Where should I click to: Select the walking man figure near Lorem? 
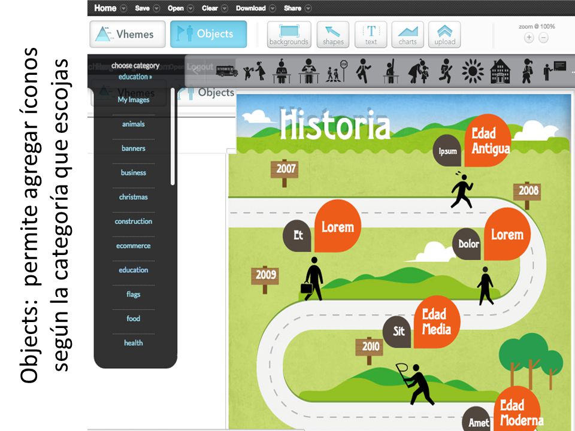tap(485, 286)
